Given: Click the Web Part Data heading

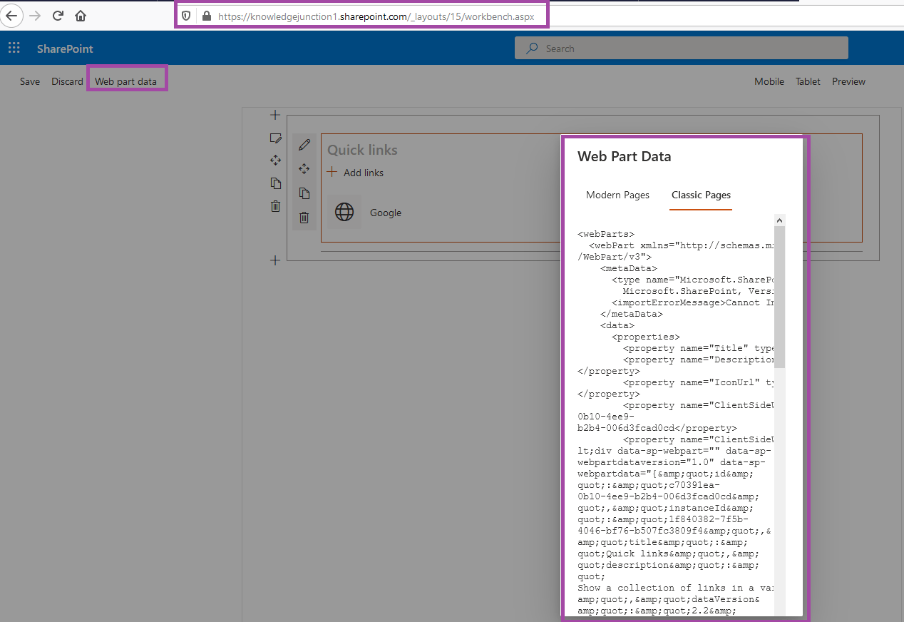Looking at the screenshot, I should coord(625,156).
